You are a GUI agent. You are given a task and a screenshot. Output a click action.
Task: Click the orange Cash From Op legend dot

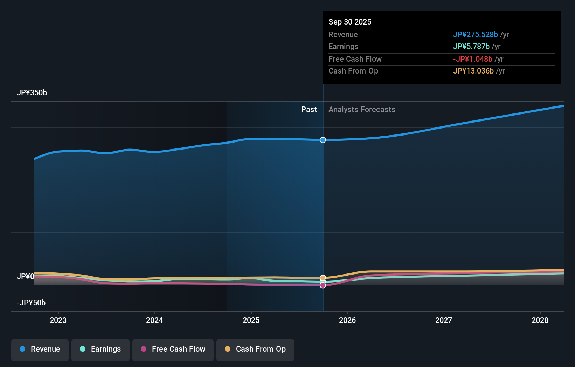click(x=228, y=349)
